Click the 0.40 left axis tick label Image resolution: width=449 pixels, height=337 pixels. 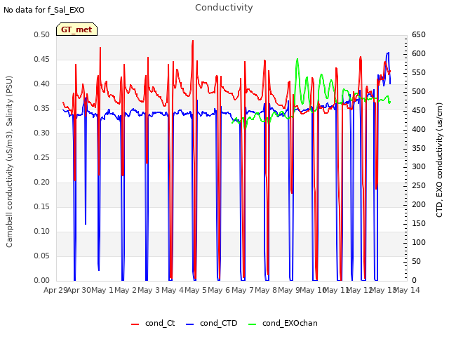(42, 84)
